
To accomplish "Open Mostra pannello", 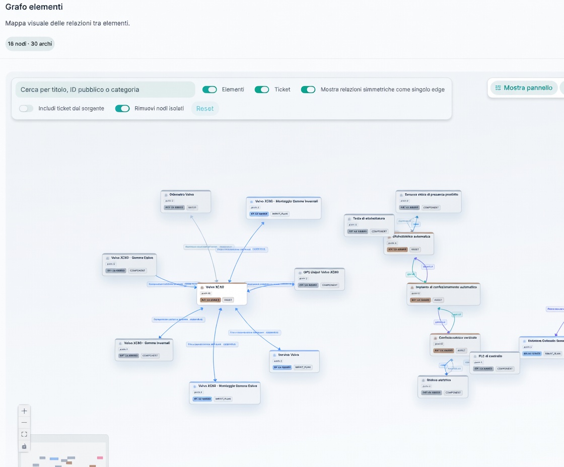I will click(524, 88).
